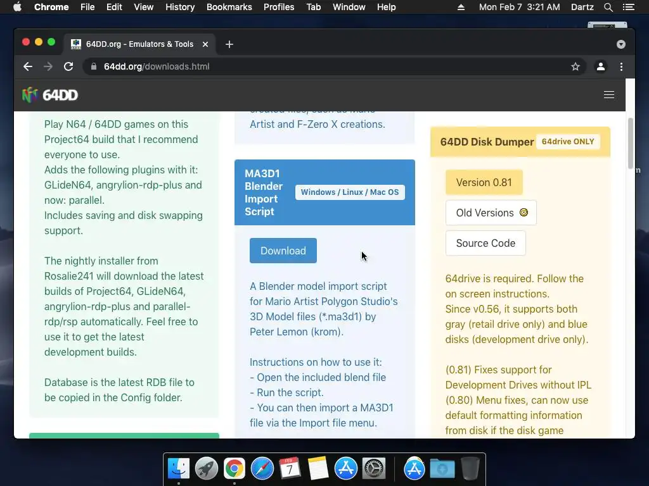This screenshot has width=649, height=486.
Task: Click 'Instructions on how to use it:' text
Action: (316, 362)
